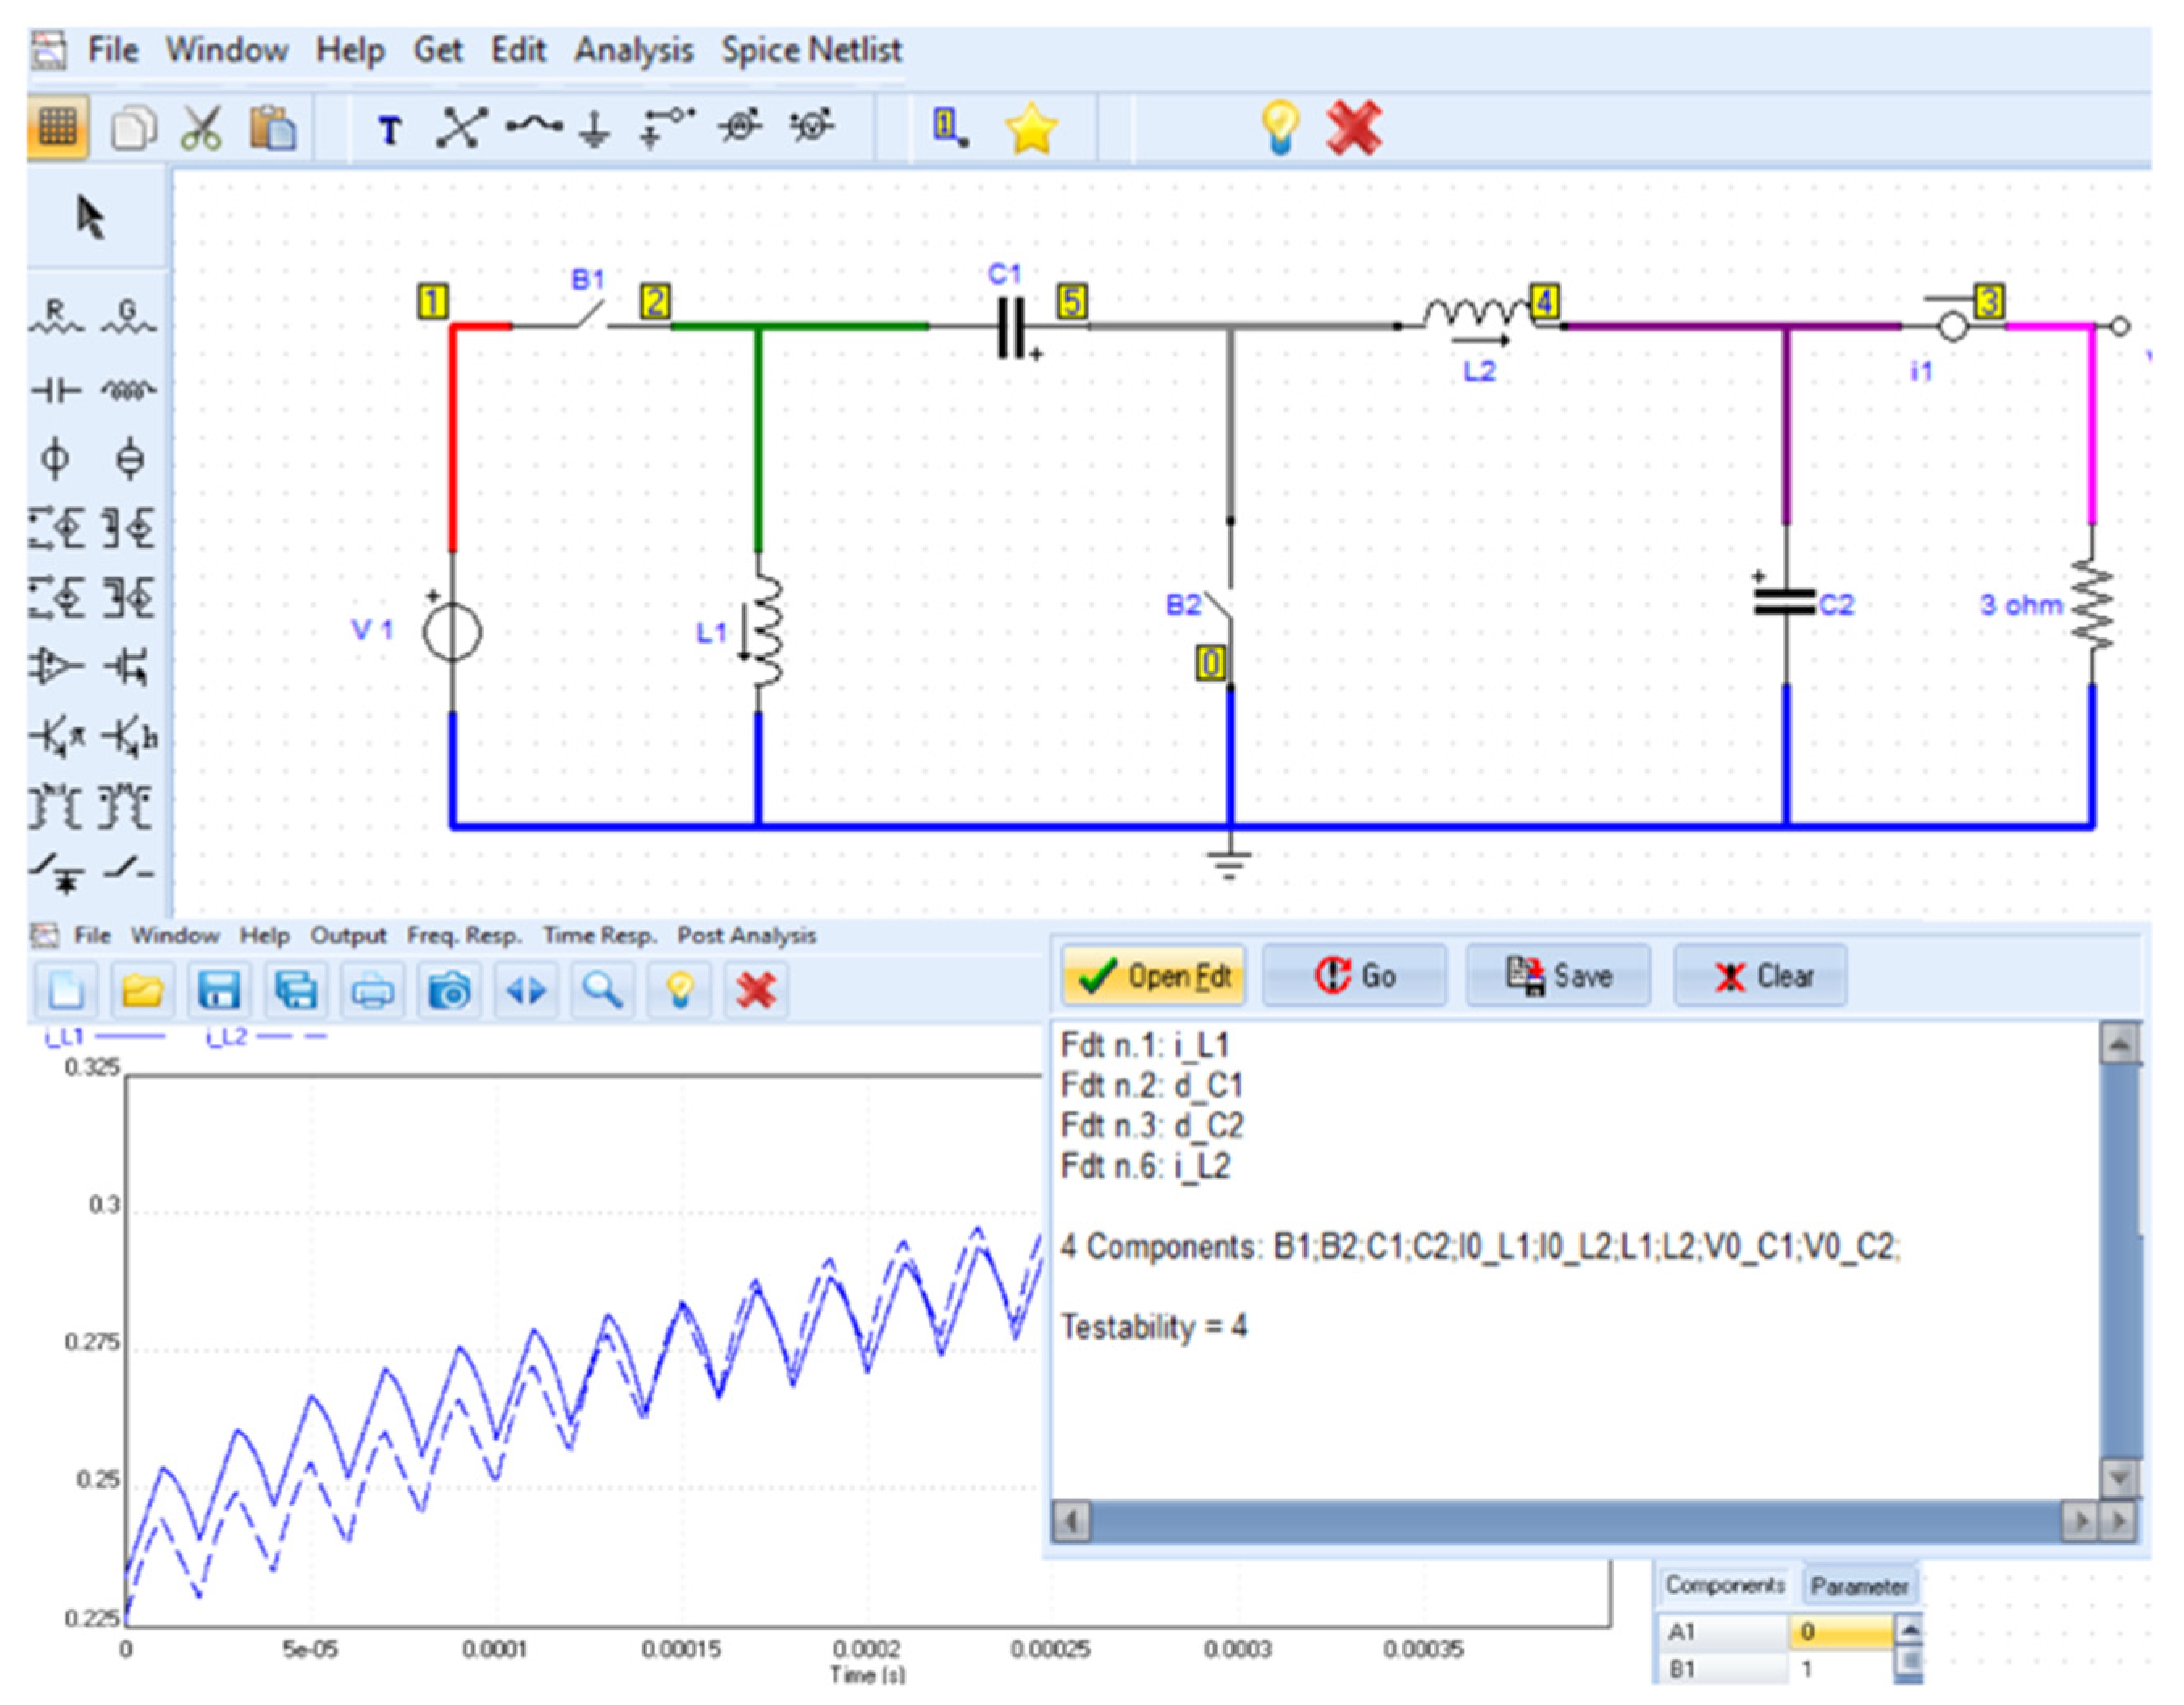2184x1705 pixels.
Task: Click the yellow star favorite icon
Action: (1031, 130)
